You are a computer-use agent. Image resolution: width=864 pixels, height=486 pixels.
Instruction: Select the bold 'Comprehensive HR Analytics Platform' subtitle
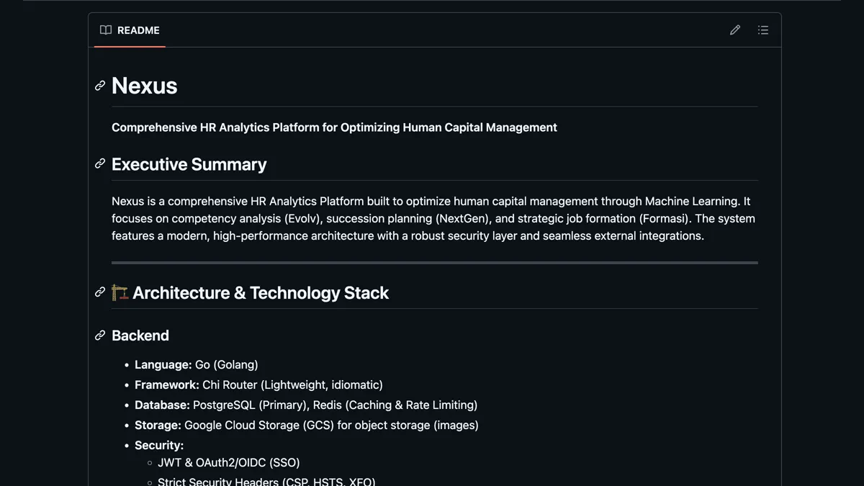point(334,127)
